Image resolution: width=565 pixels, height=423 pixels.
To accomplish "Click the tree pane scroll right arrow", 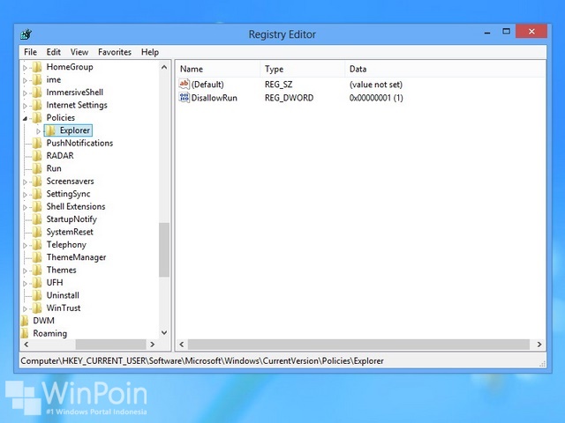I will (x=153, y=345).
